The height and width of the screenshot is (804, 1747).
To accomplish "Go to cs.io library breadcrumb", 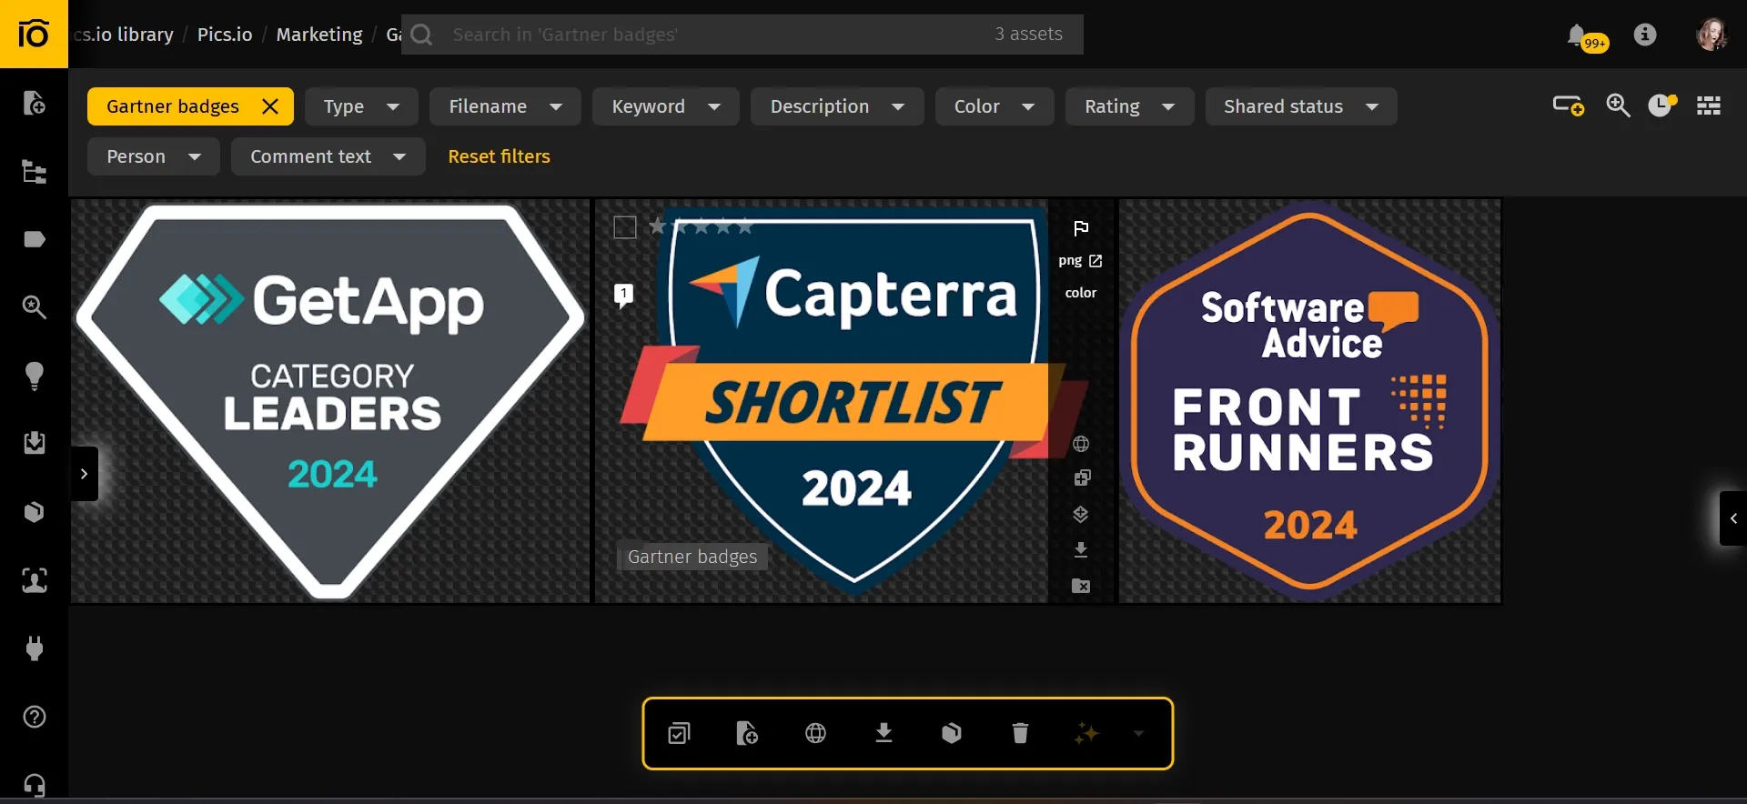I will [x=124, y=35].
